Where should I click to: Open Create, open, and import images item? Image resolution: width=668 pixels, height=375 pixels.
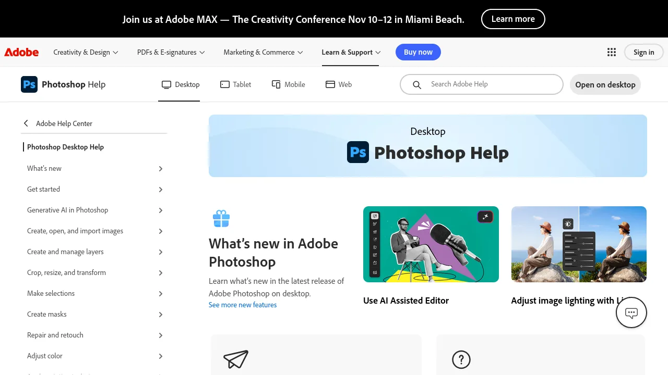75,231
